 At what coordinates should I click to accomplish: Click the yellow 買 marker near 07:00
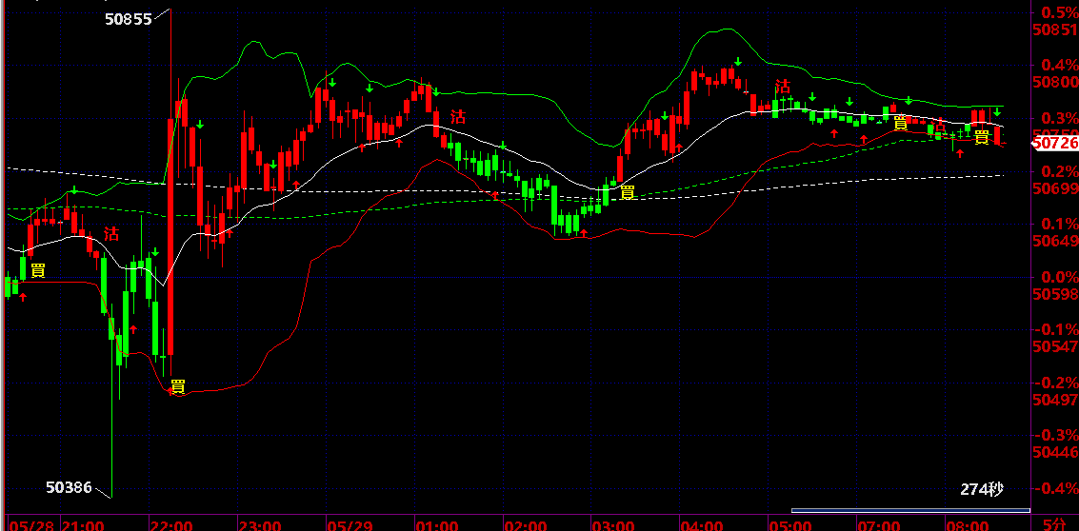point(900,123)
